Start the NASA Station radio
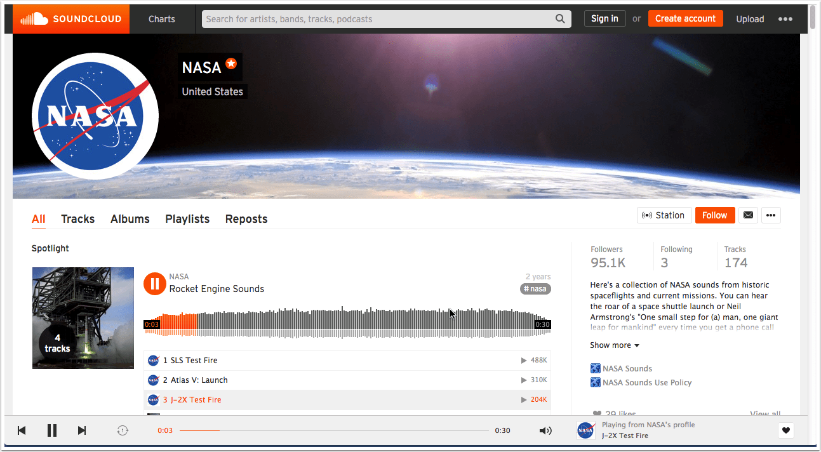The image size is (821, 452). coord(664,215)
